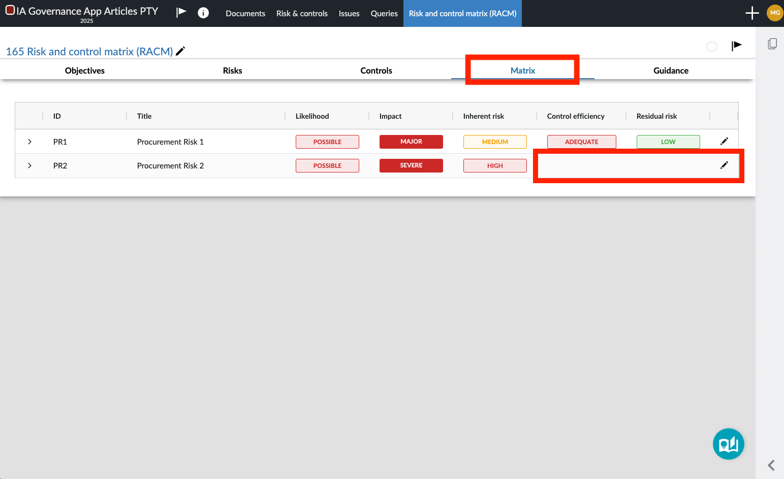Click the red square app logo icon
Image resolution: width=784 pixels, height=479 pixels.
tap(10, 10)
